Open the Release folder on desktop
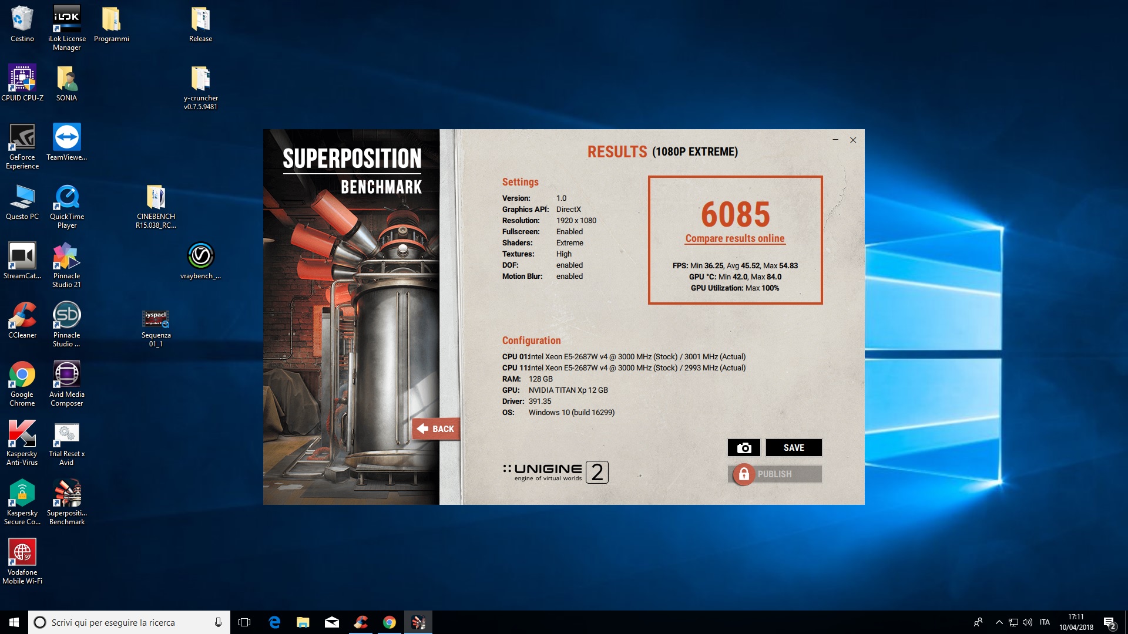 pyautogui.click(x=201, y=24)
